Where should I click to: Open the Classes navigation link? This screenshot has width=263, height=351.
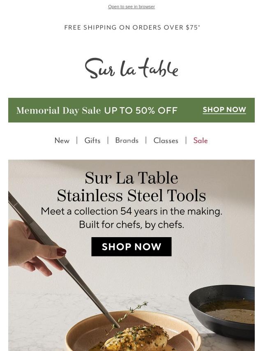pos(166,141)
